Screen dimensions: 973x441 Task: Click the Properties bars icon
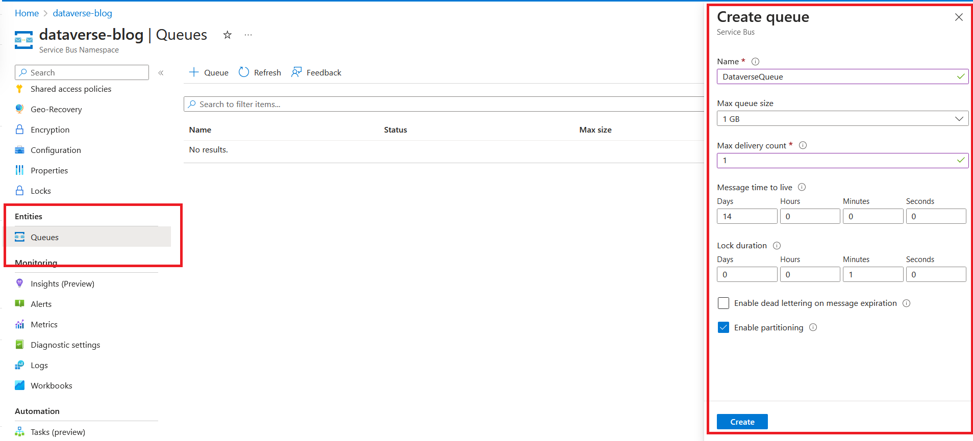pos(19,170)
